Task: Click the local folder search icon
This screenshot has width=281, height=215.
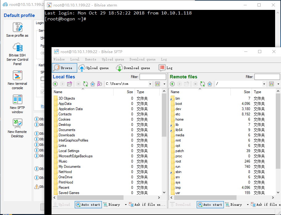Action: tap(99, 84)
